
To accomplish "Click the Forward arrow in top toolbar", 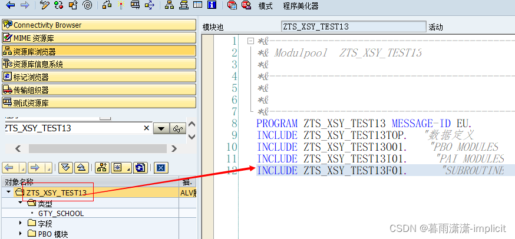I will tap(25, 5).
